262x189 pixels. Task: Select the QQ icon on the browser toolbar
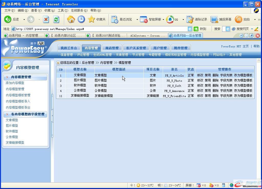pyautogui.click(x=170, y=19)
